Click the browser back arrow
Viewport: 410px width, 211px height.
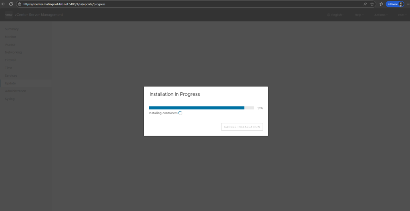tap(3, 4)
